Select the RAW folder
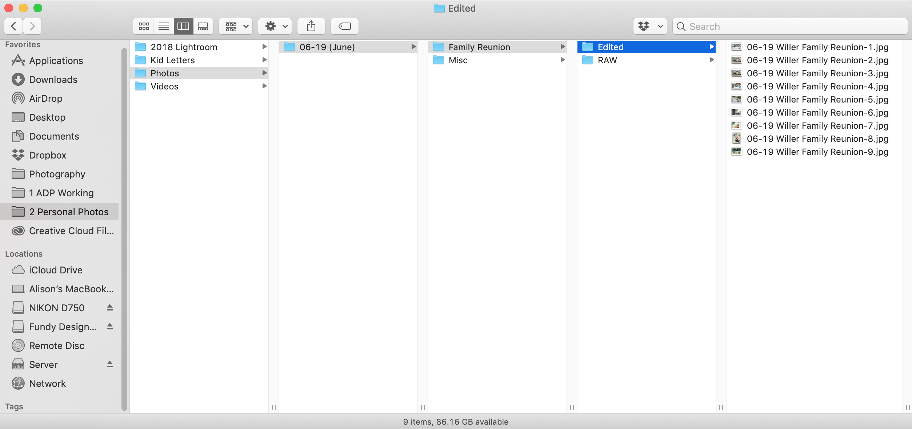Image resolution: width=912 pixels, height=429 pixels. pos(647,60)
